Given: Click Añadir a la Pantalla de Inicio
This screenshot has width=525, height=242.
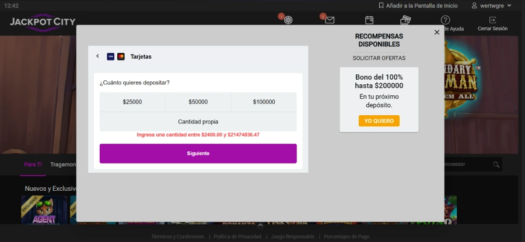Looking at the screenshot, I should [422, 6].
